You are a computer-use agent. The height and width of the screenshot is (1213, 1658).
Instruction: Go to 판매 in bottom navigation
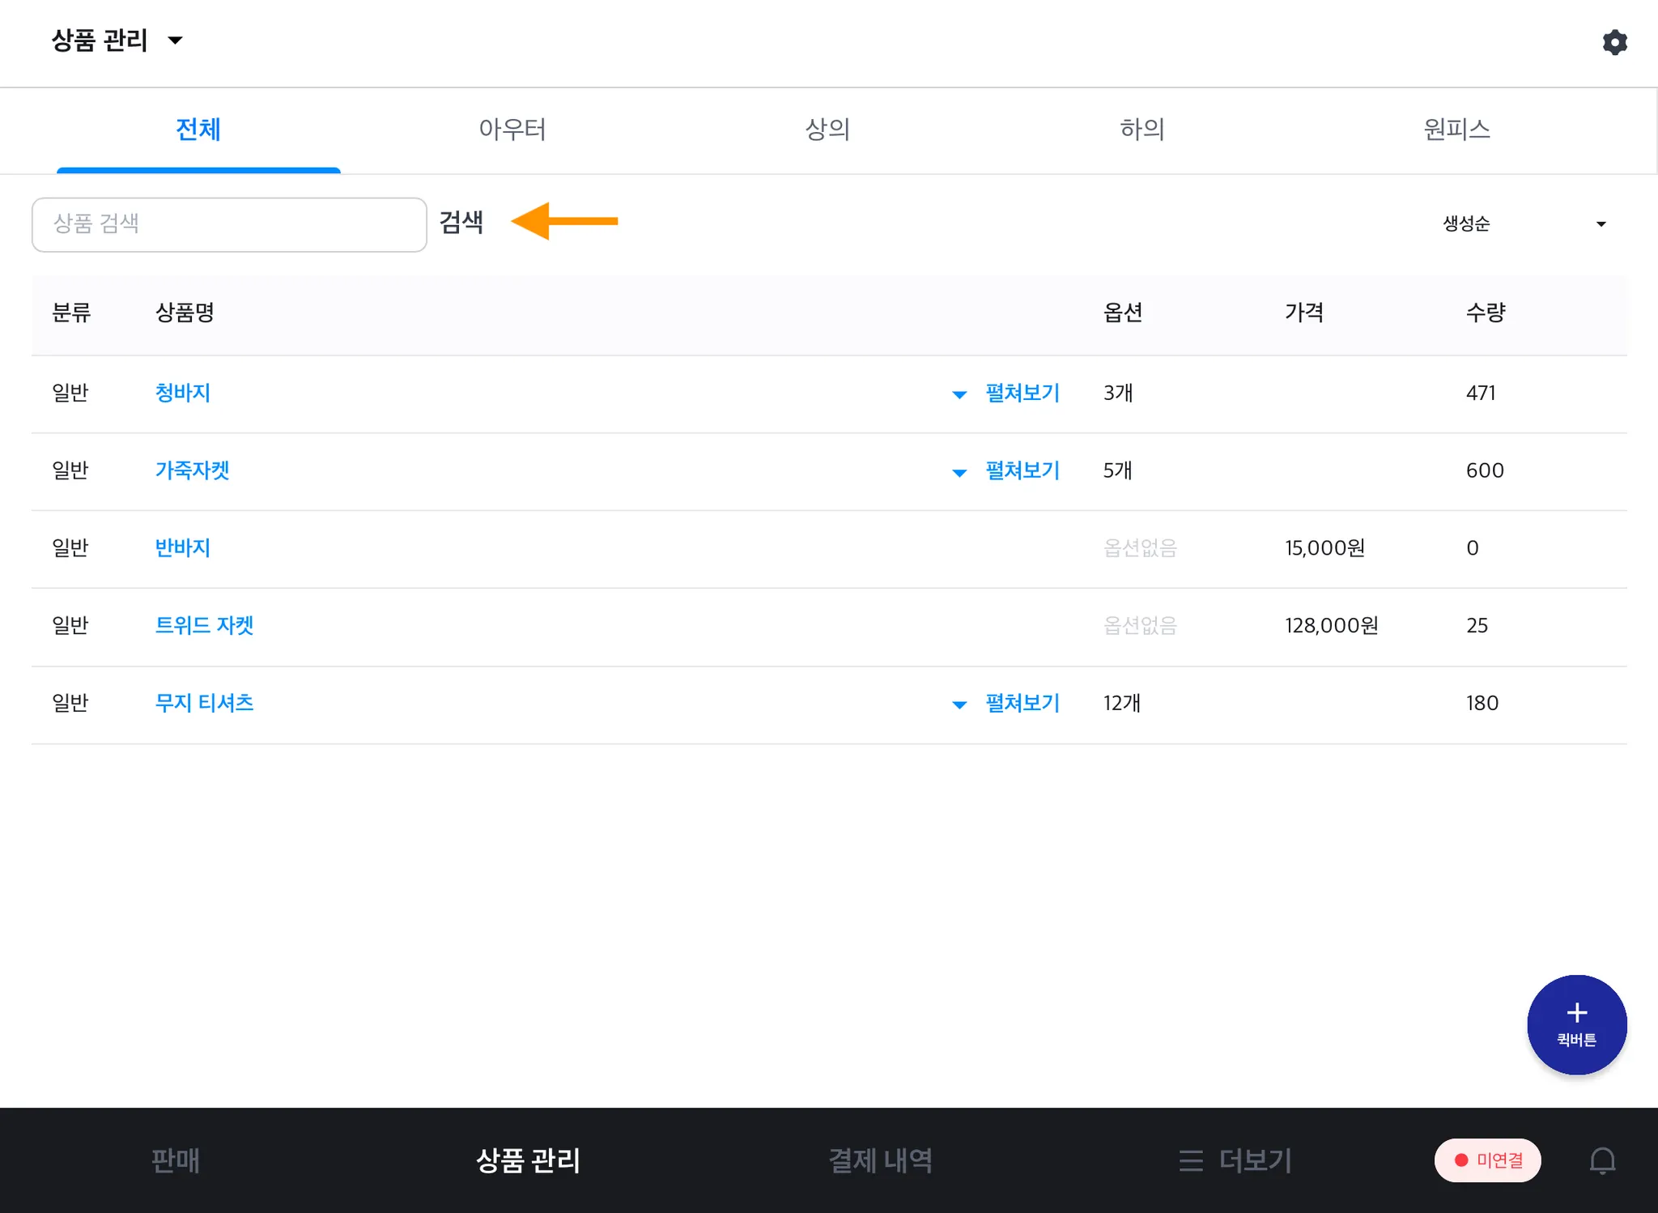(x=176, y=1160)
